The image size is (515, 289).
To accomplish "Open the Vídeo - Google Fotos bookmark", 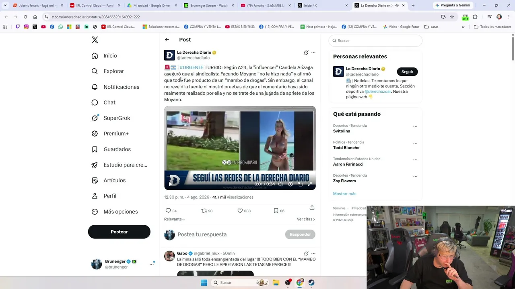I will 401,27.
